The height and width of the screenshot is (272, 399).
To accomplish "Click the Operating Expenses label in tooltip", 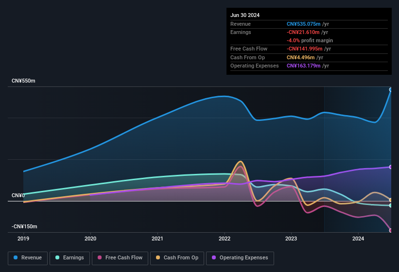I will tap(255, 66).
